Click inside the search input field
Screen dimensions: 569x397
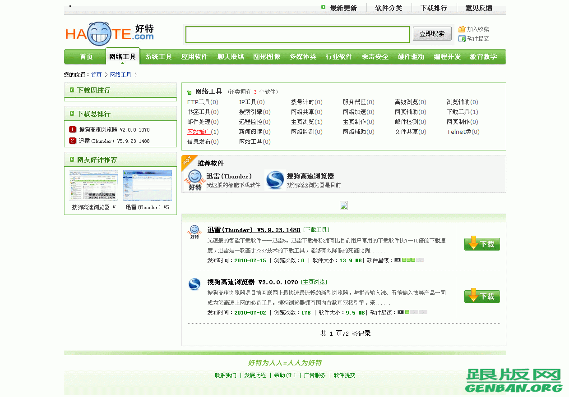point(297,33)
